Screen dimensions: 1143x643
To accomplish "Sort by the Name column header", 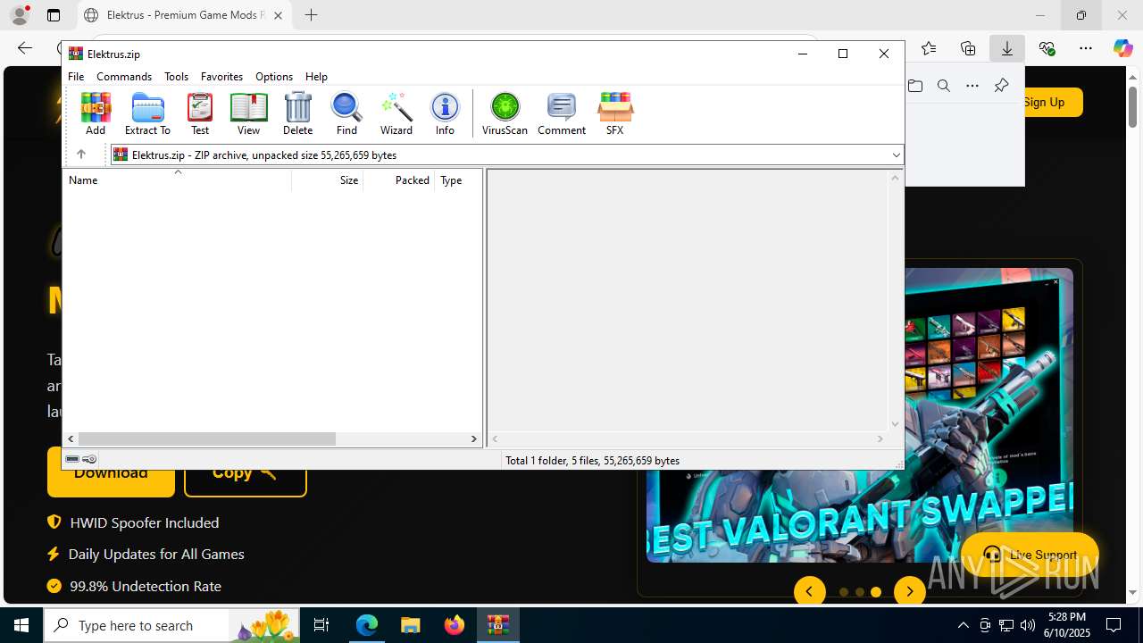I will coord(177,180).
